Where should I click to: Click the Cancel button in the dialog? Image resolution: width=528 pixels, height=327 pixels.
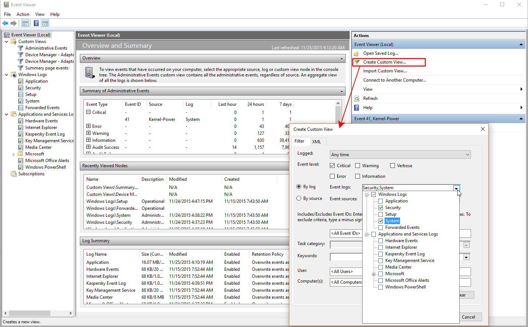[470, 317]
